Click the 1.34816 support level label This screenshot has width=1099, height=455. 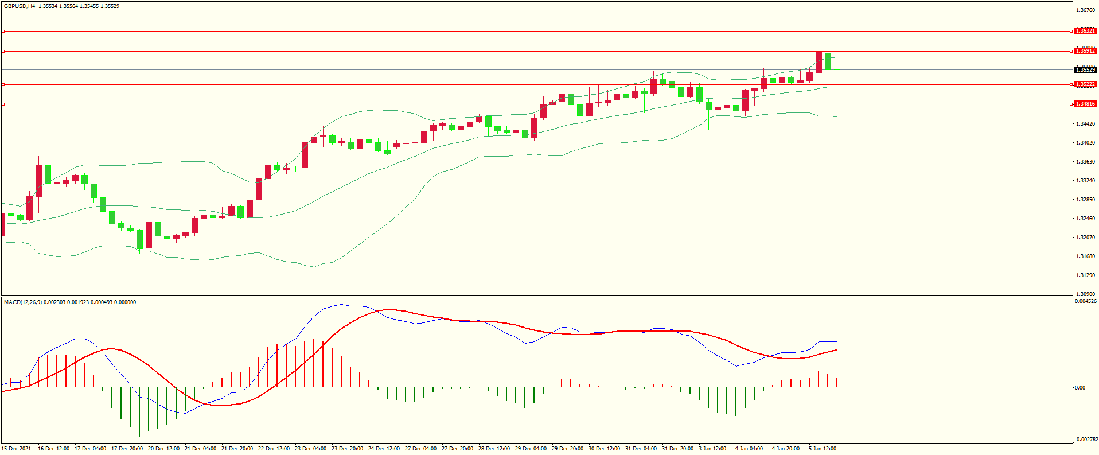click(1085, 104)
